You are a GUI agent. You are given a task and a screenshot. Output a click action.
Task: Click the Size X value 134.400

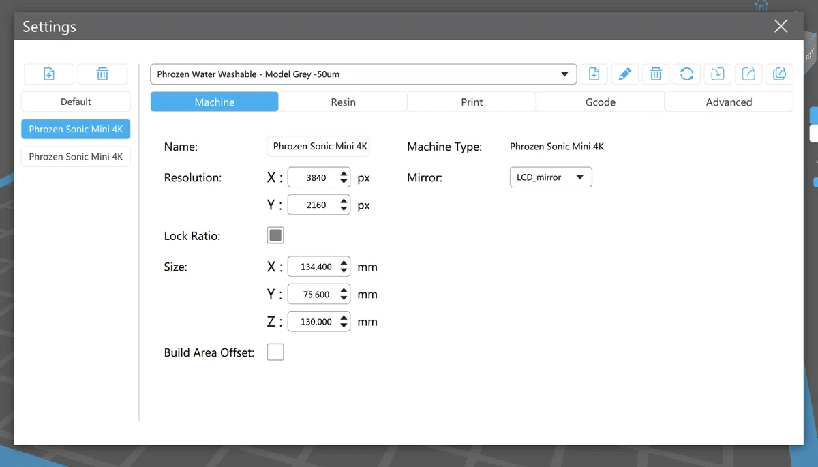tap(316, 267)
